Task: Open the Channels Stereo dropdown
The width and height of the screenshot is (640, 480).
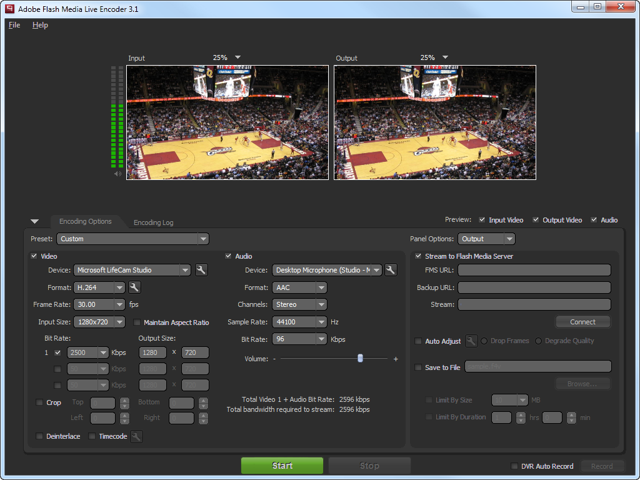Action: click(299, 304)
